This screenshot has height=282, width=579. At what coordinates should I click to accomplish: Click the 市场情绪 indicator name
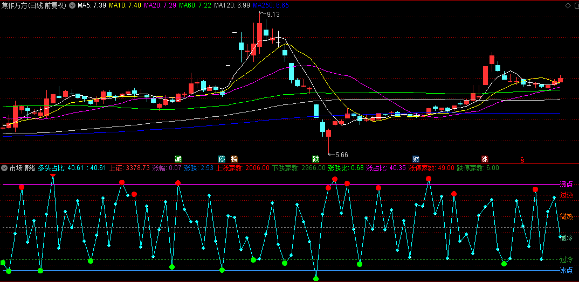tap(22, 168)
